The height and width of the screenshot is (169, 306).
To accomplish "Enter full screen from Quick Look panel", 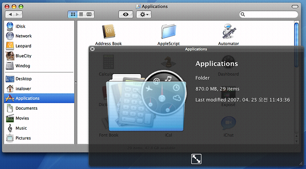I will tap(196, 159).
